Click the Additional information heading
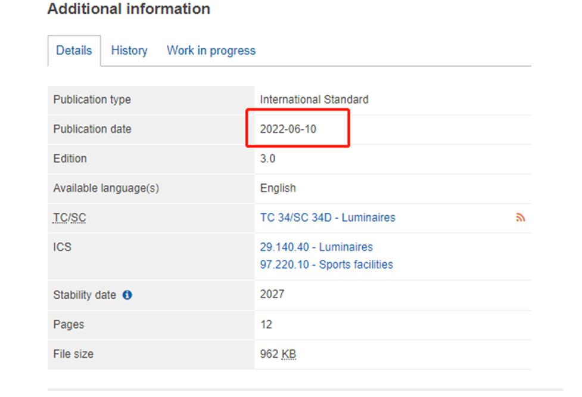The image size is (582, 397). click(x=129, y=9)
